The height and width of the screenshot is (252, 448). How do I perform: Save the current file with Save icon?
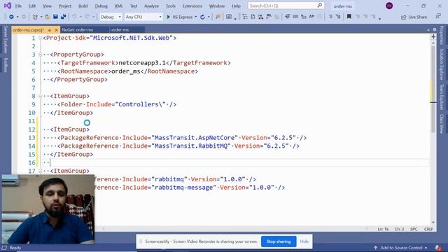[55, 17]
